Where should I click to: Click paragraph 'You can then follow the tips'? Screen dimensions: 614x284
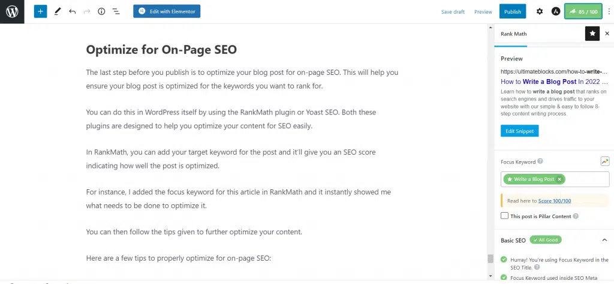click(194, 232)
